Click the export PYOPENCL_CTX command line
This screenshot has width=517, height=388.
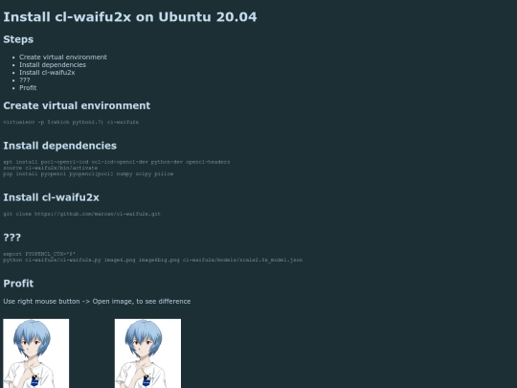pos(39,254)
